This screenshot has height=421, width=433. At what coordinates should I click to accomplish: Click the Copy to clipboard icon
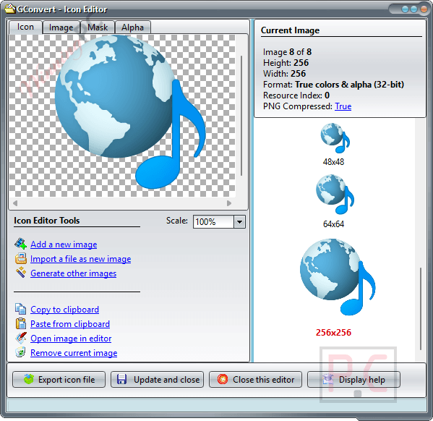pos(21,309)
